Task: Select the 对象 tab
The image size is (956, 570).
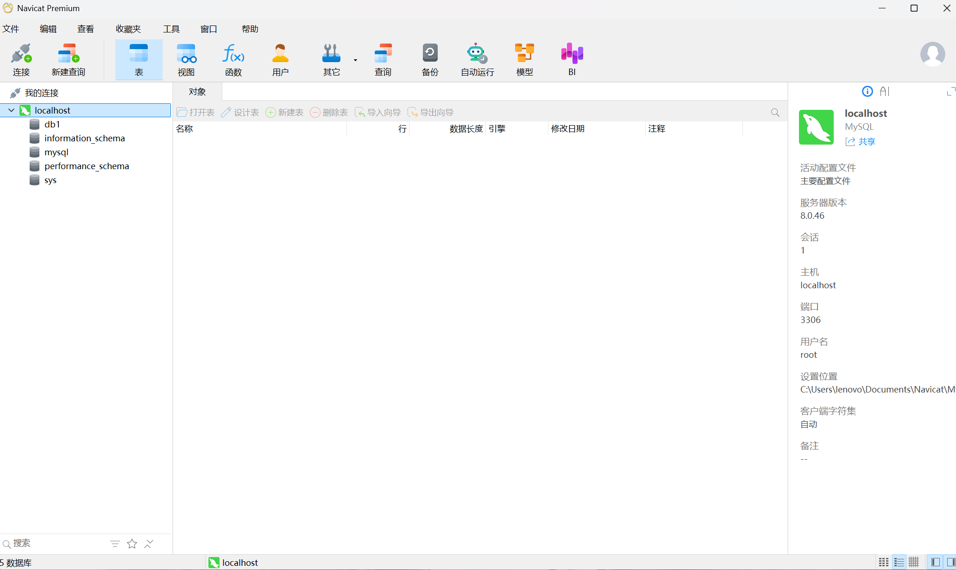Action: [197, 92]
